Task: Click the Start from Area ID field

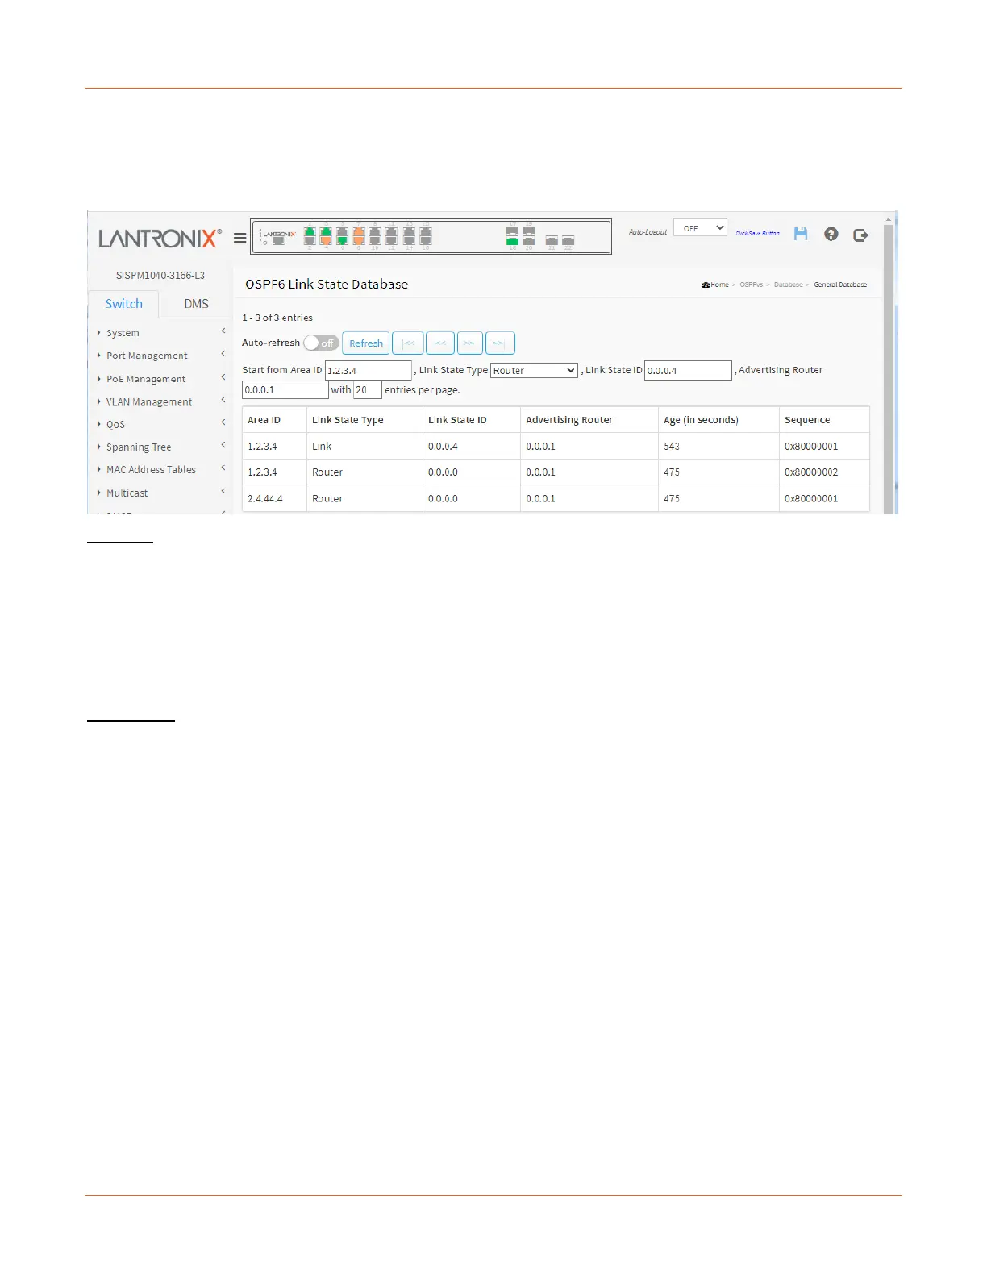Action: (x=369, y=371)
